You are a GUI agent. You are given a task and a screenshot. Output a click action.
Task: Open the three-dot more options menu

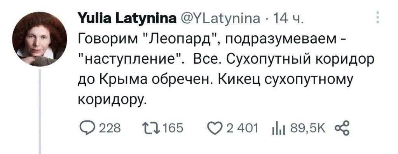click(378, 18)
